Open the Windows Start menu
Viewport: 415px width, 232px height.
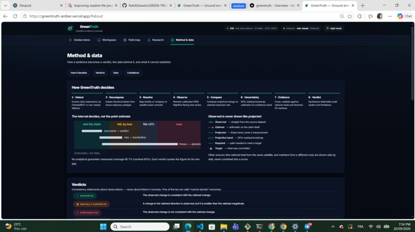(103, 226)
